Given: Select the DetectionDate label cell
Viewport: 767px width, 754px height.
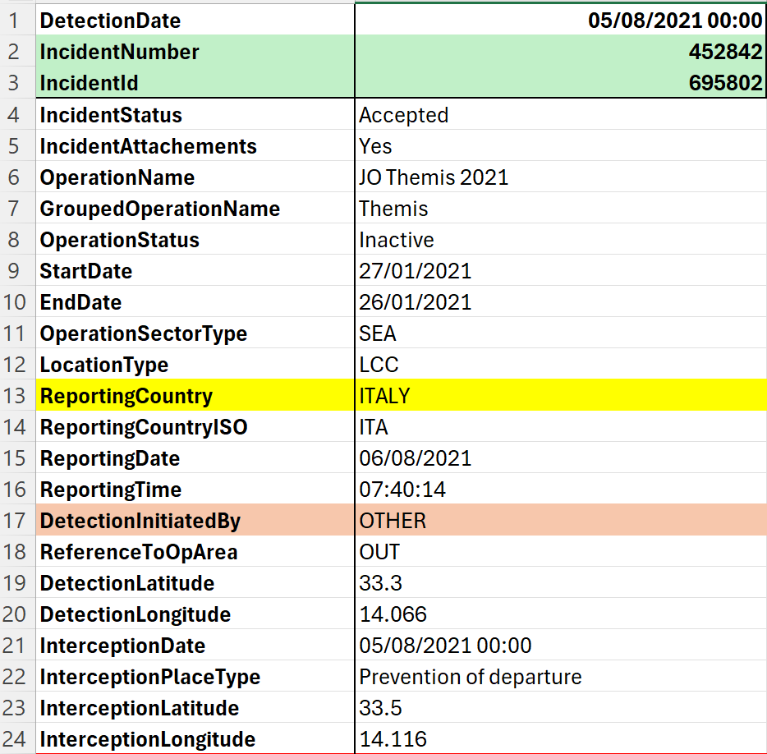Looking at the screenshot, I should tap(195, 21).
